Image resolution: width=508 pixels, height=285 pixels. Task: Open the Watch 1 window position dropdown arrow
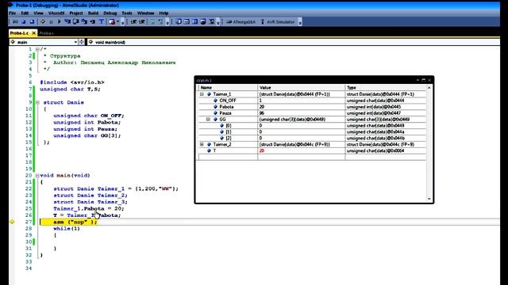(x=418, y=80)
